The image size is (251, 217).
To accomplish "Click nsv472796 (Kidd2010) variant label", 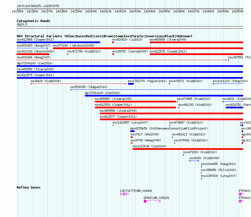I will (84, 51).
